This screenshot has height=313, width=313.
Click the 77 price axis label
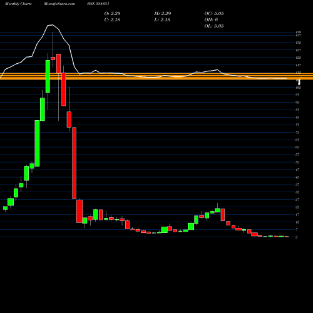coord(297,125)
